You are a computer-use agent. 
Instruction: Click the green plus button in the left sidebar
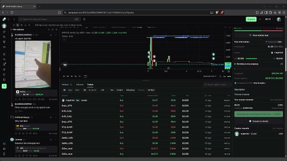click(x=4, y=86)
